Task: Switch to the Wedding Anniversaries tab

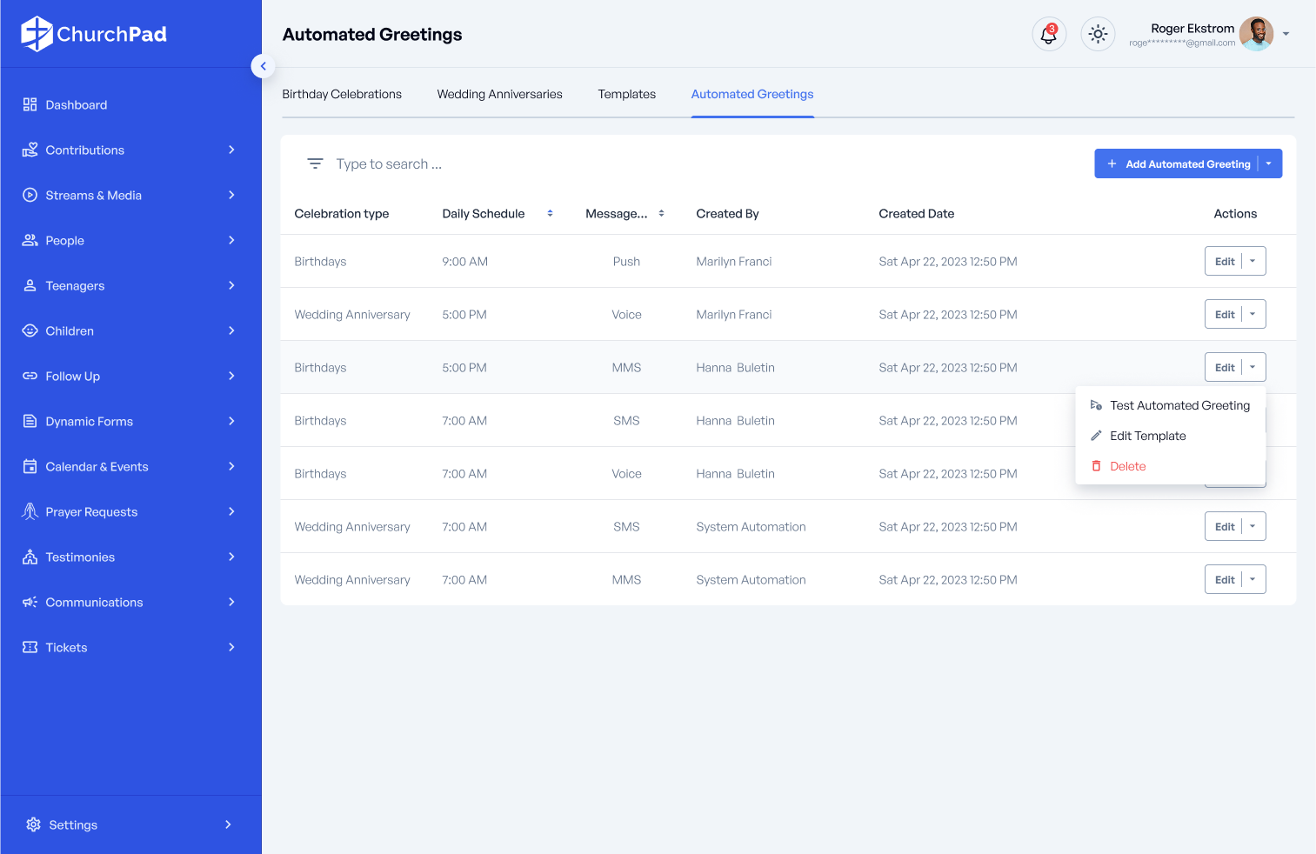Action: pyautogui.click(x=499, y=95)
